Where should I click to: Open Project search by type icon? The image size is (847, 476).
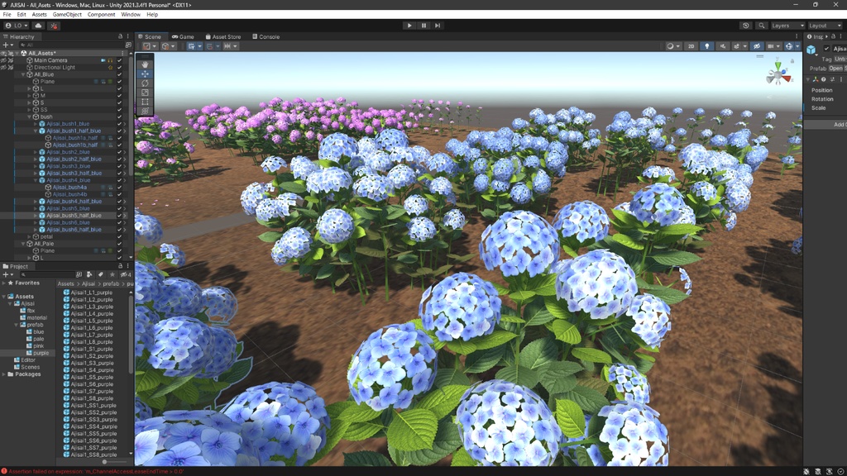(89, 274)
